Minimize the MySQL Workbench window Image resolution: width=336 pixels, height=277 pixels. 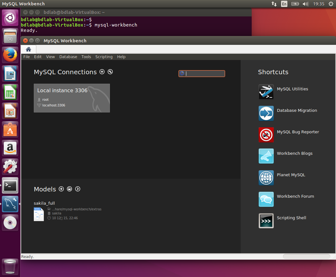tap(31, 40)
